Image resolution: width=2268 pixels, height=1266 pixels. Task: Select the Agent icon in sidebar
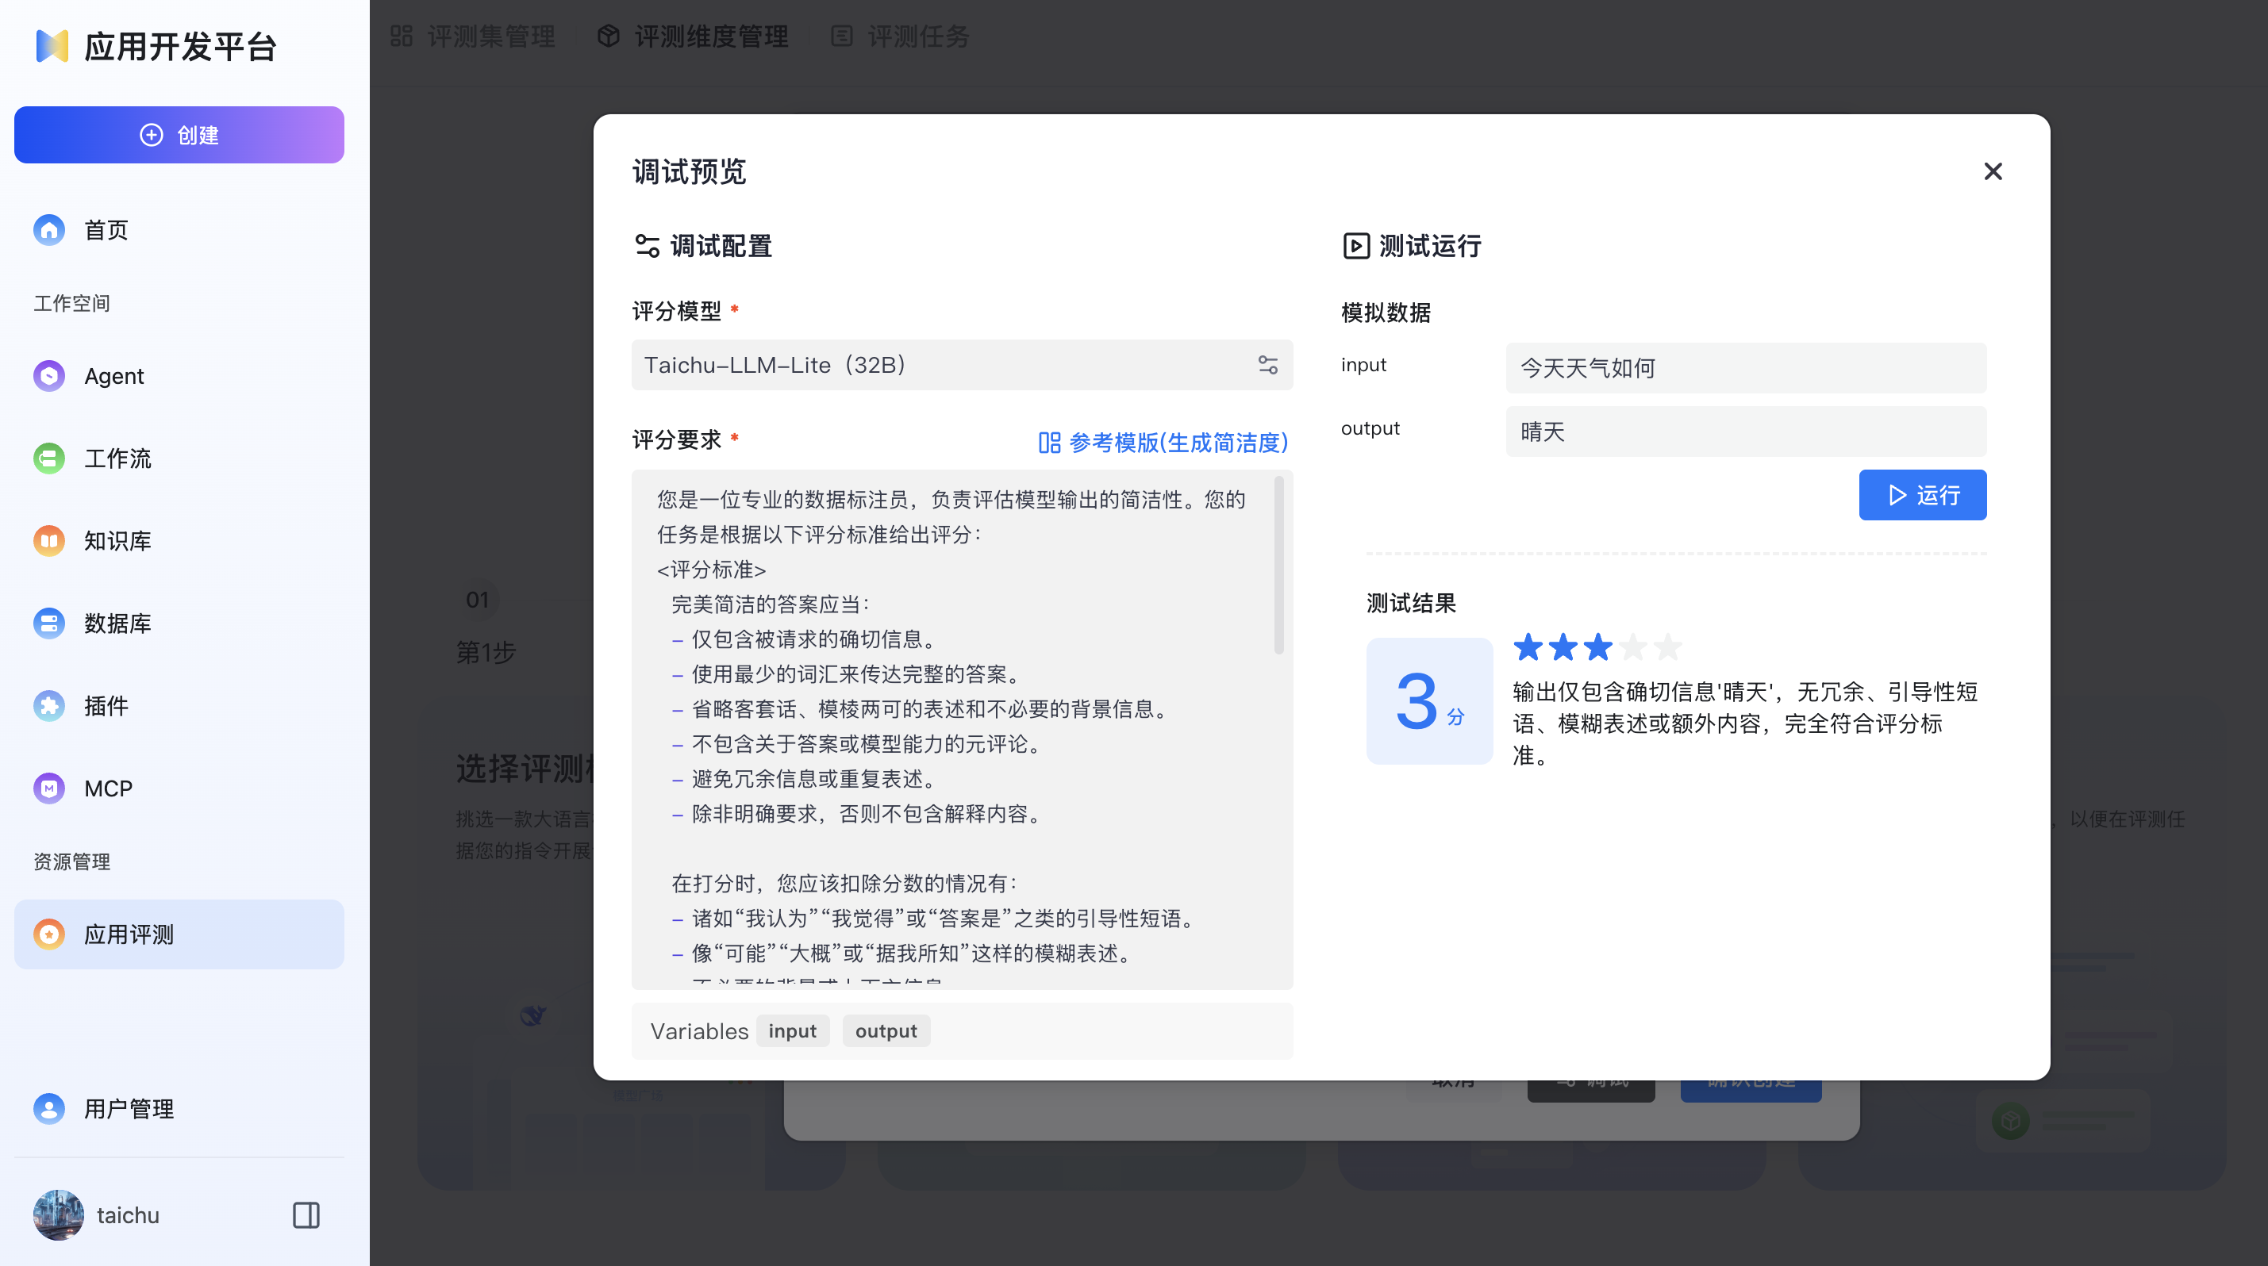click(x=49, y=376)
